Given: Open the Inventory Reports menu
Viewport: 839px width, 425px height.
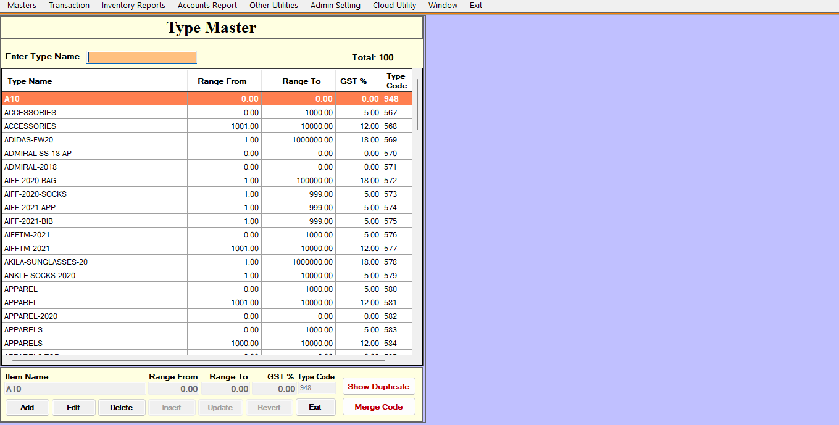Looking at the screenshot, I should pos(133,6).
